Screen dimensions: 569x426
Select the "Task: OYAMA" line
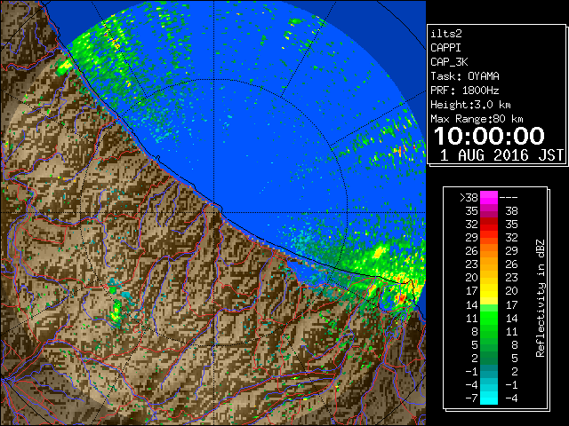tap(465, 76)
